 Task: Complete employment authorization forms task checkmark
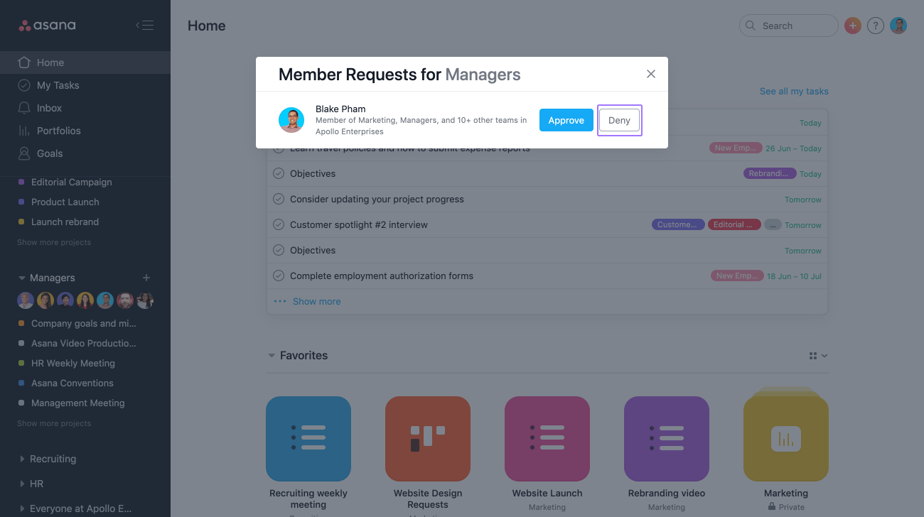pyautogui.click(x=279, y=276)
